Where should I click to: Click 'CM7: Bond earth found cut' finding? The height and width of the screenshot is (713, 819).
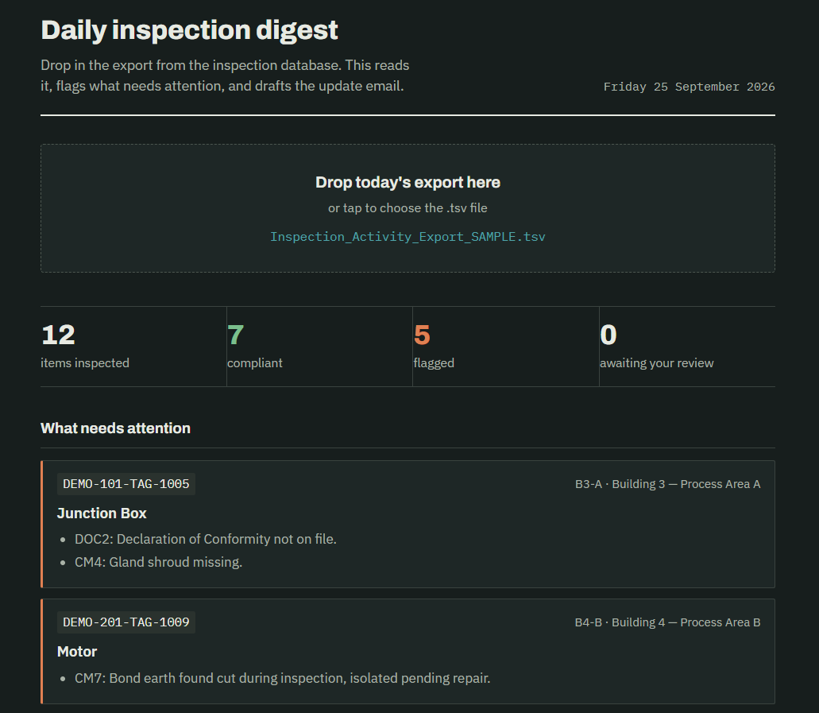pyautogui.click(x=282, y=678)
